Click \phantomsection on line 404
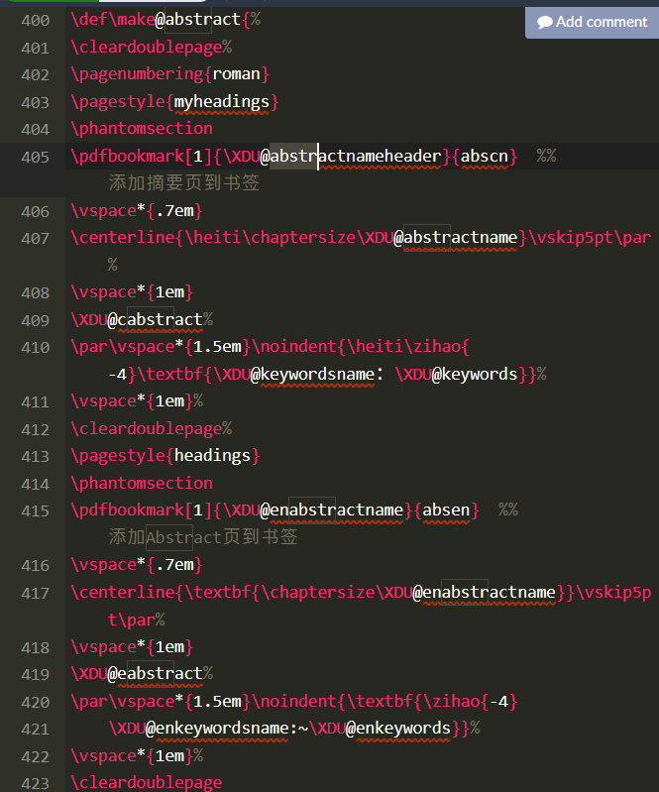 coord(141,128)
